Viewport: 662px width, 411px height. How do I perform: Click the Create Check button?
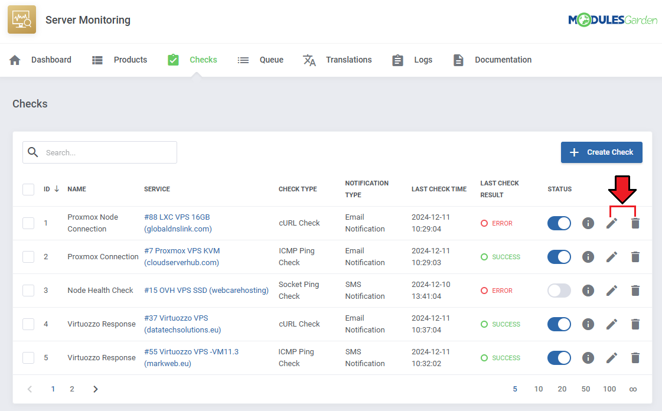[602, 152]
